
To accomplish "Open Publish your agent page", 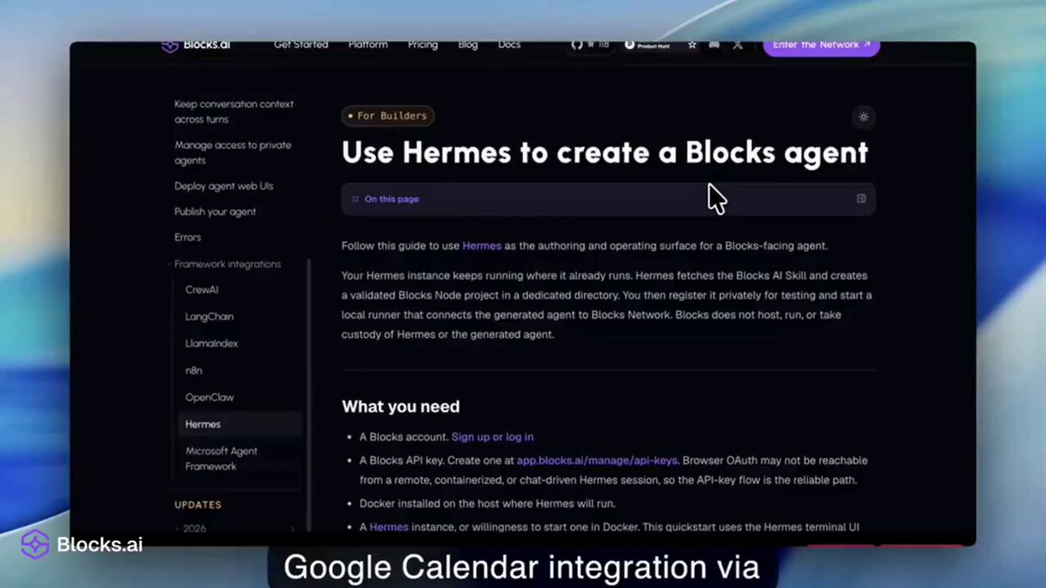I will click(215, 212).
